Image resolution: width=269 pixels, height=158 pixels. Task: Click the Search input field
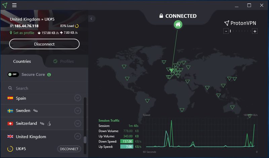click(x=45, y=88)
